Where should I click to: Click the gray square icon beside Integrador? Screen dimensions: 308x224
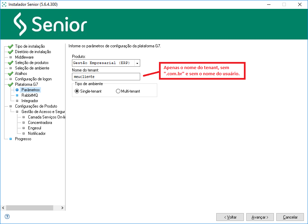17,101
